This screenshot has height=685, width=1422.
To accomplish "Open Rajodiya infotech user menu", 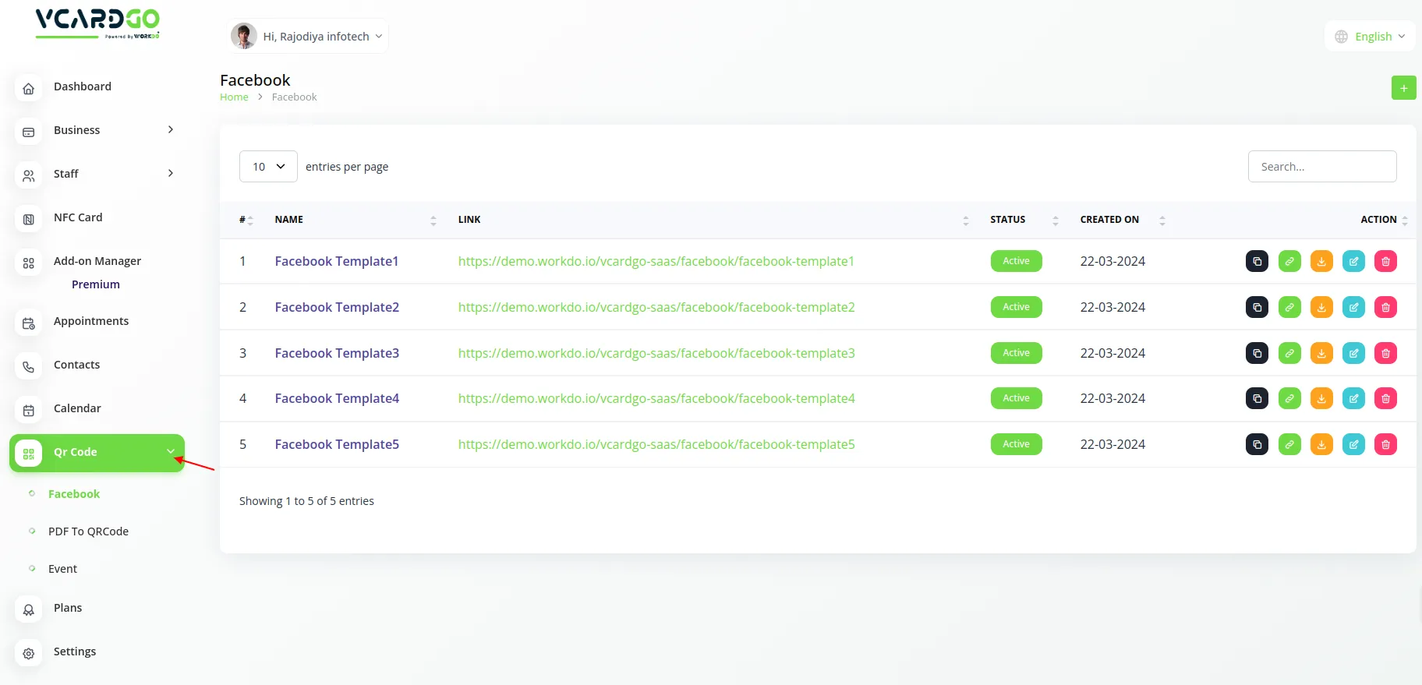I will coord(307,37).
